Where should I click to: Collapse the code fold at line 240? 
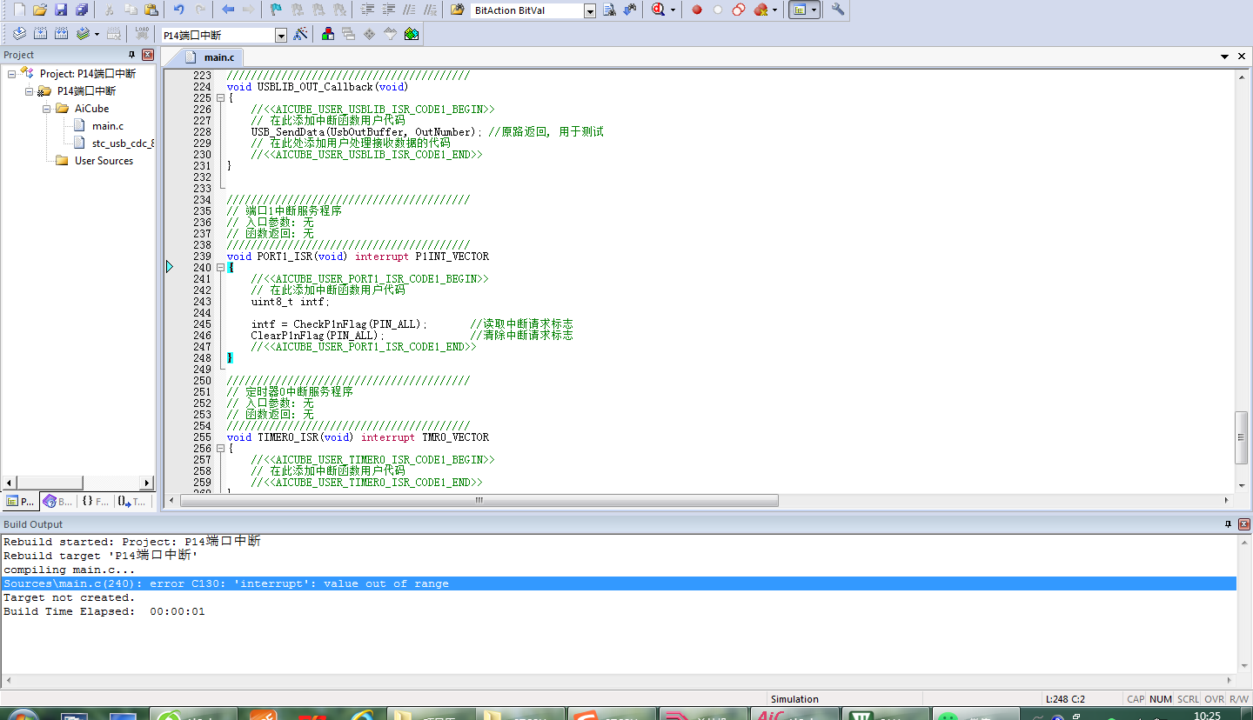(x=221, y=268)
